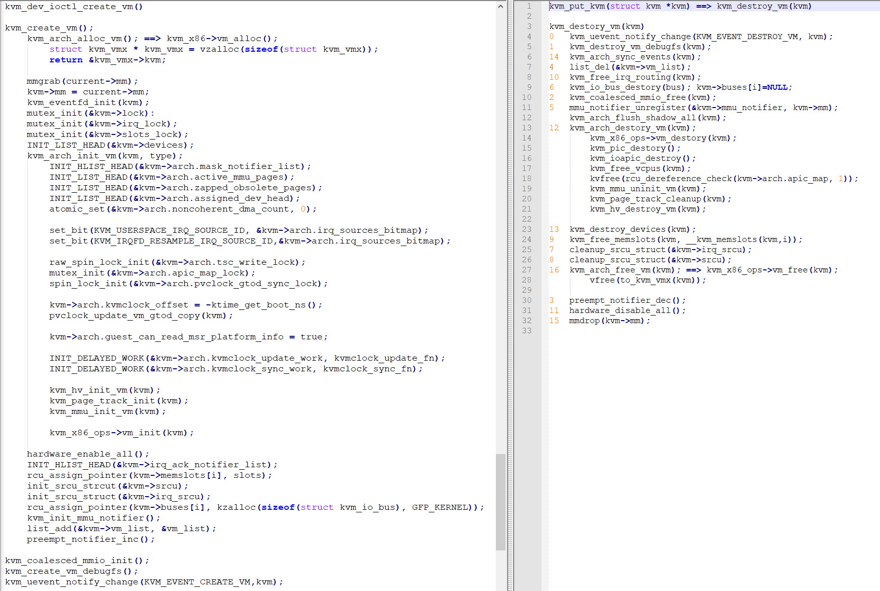The height and width of the screenshot is (591, 880).
Task: Click line number 1 in right gutter
Action: [529, 6]
